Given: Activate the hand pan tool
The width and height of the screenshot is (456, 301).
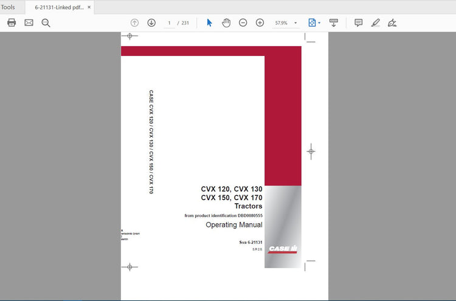Looking at the screenshot, I should click(226, 22).
